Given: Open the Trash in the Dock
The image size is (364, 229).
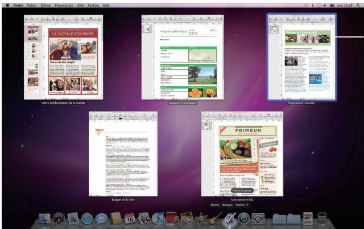Looking at the screenshot, I should pyautogui.click(x=322, y=218).
